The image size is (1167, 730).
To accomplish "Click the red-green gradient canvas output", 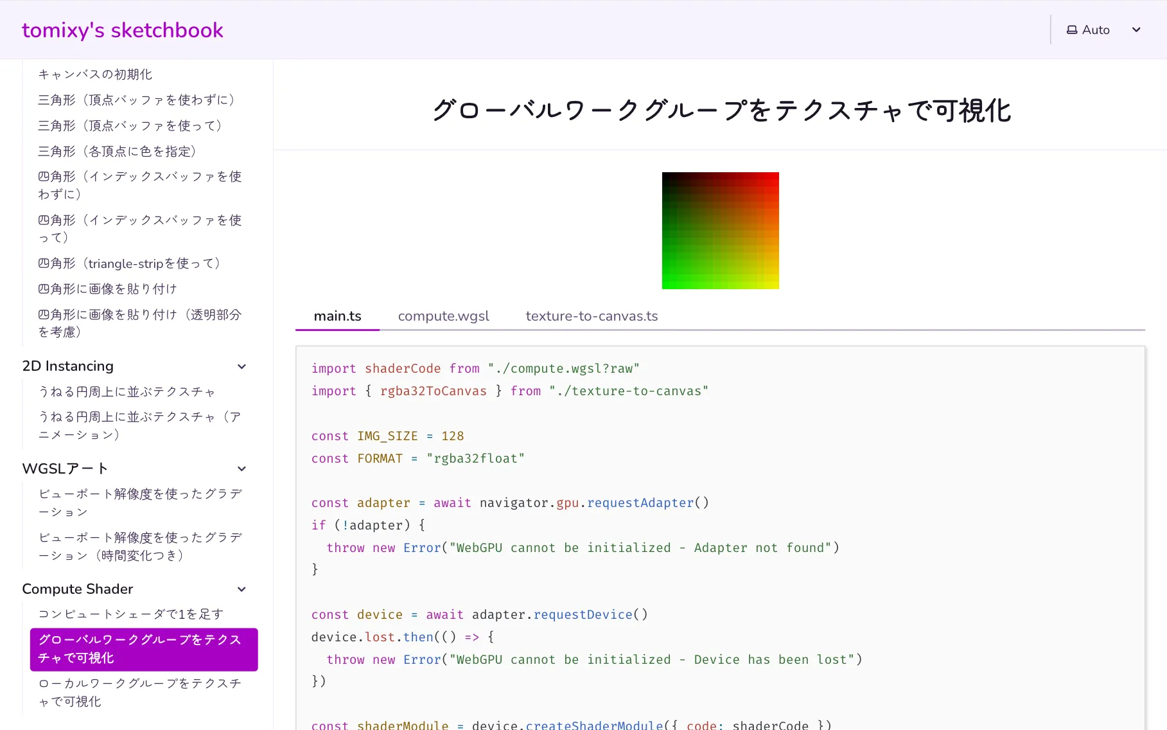I will click(x=720, y=231).
